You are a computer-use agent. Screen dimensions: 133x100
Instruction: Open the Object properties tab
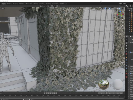pos(126,57)
